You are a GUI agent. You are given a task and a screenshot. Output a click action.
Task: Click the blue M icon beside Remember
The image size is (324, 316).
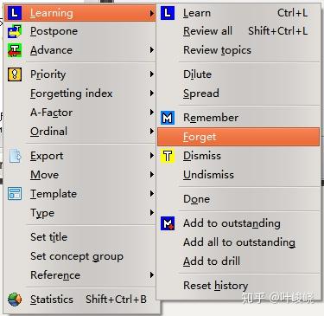[x=168, y=118]
